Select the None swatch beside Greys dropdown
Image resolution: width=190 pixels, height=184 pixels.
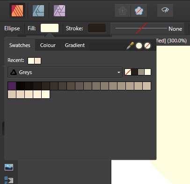[x=128, y=72]
